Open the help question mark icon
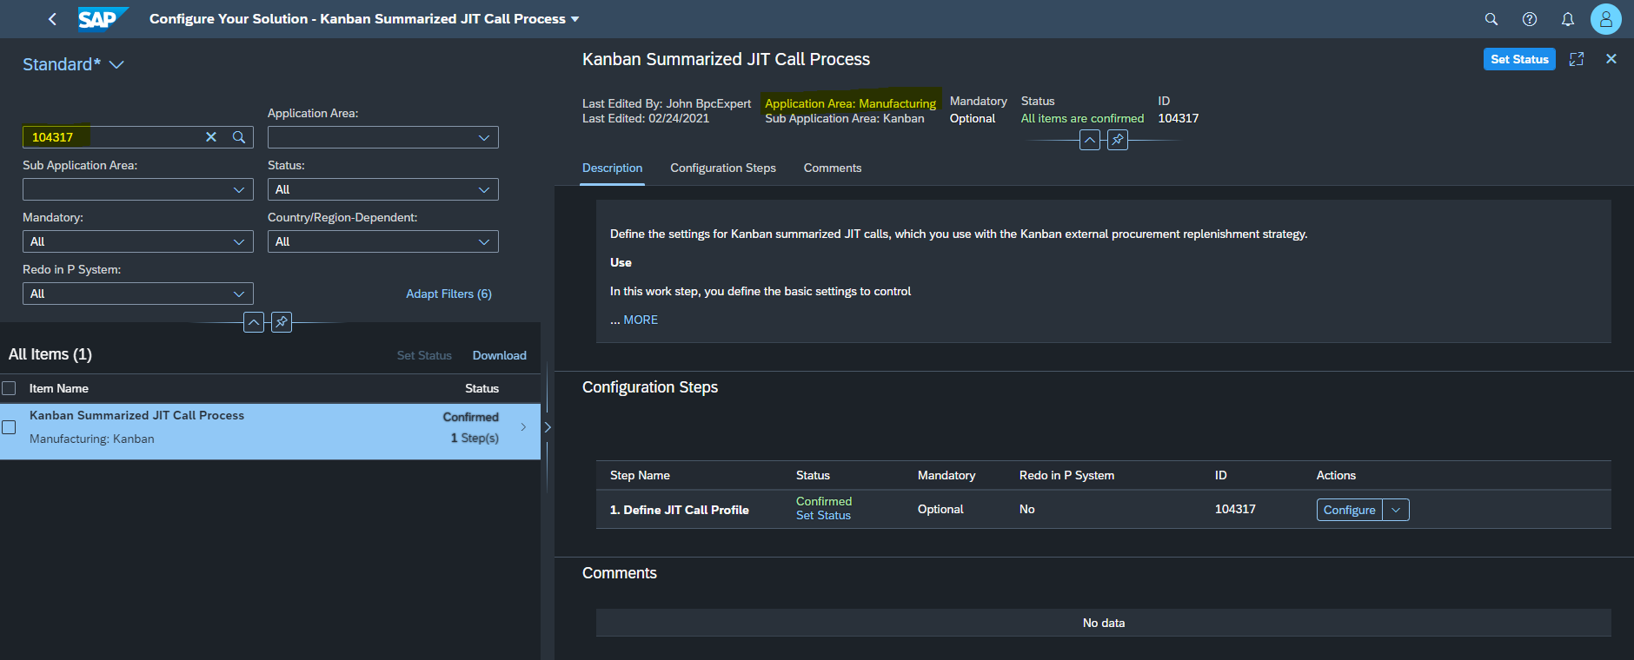The width and height of the screenshot is (1634, 660). click(x=1530, y=19)
